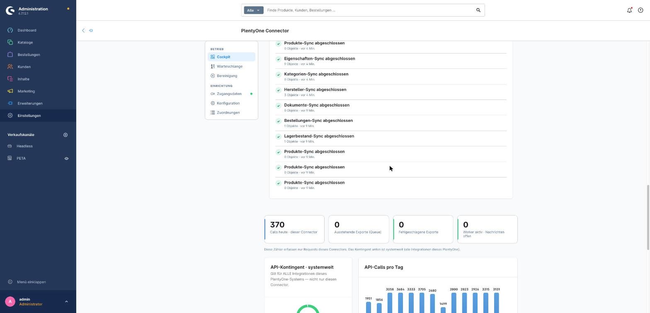This screenshot has width=650, height=313.
Task: Click the check icon for Bestellungen-Sync
Action: click(279, 121)
